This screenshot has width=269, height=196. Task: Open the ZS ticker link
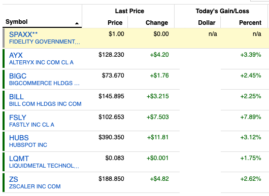click(x=13, y=179)
